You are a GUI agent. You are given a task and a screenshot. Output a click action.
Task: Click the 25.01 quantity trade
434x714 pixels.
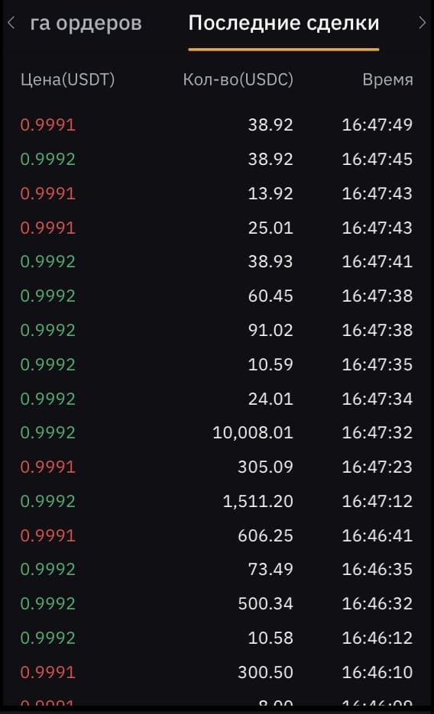tap(217, 228)
